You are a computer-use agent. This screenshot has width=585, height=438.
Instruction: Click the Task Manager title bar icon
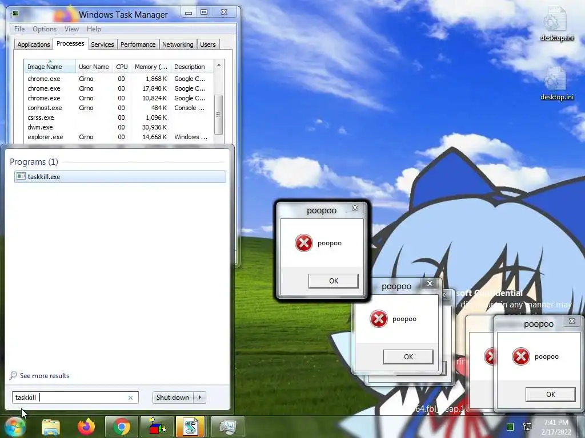[15, 14]
